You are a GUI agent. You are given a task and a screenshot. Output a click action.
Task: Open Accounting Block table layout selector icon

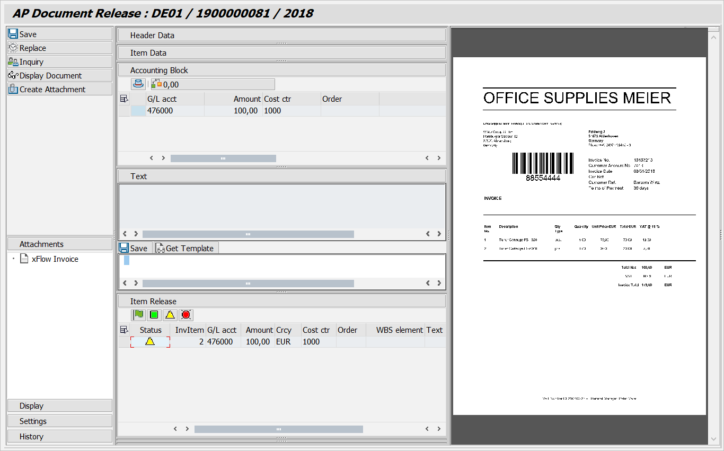[124, 99]
